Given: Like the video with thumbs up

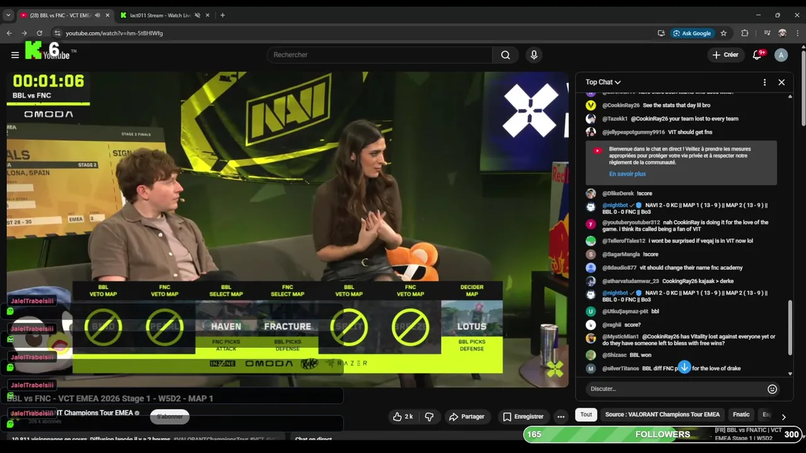Looking at the screenshot, I should [403, 417].
